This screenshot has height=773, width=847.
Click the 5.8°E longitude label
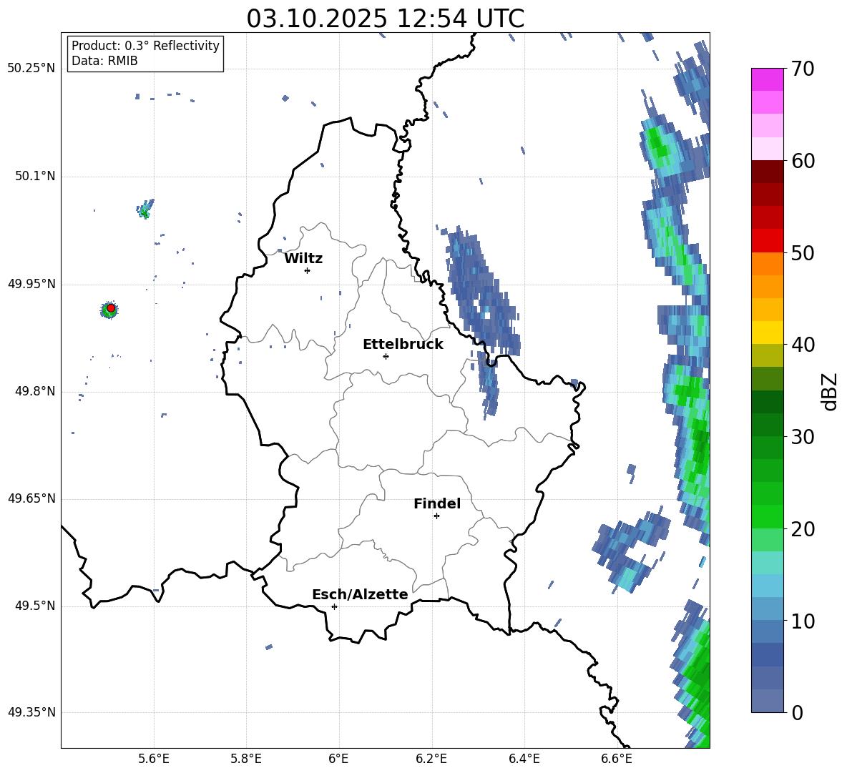(x=246, y=759)
